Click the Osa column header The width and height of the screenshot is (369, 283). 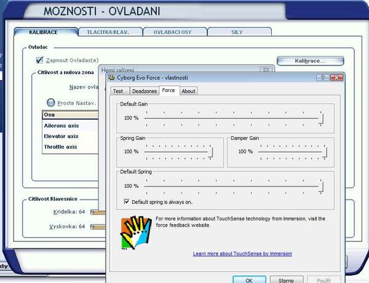tap(70, 115)
